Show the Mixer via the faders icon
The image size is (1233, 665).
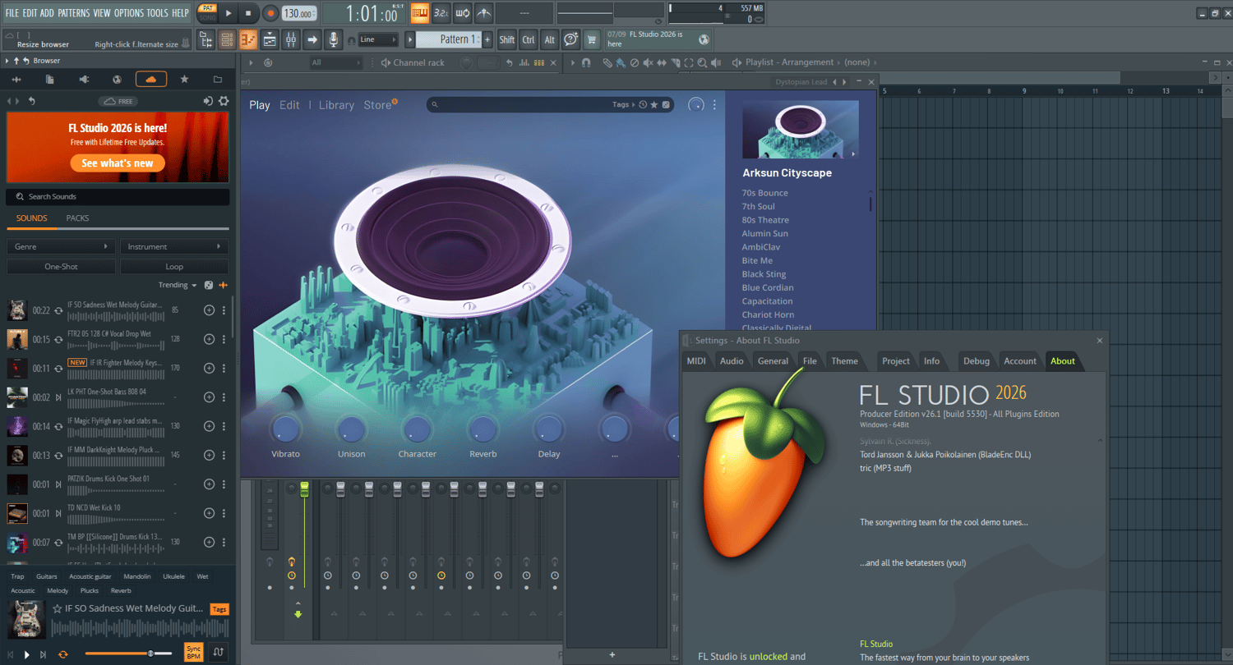(291, 39)
